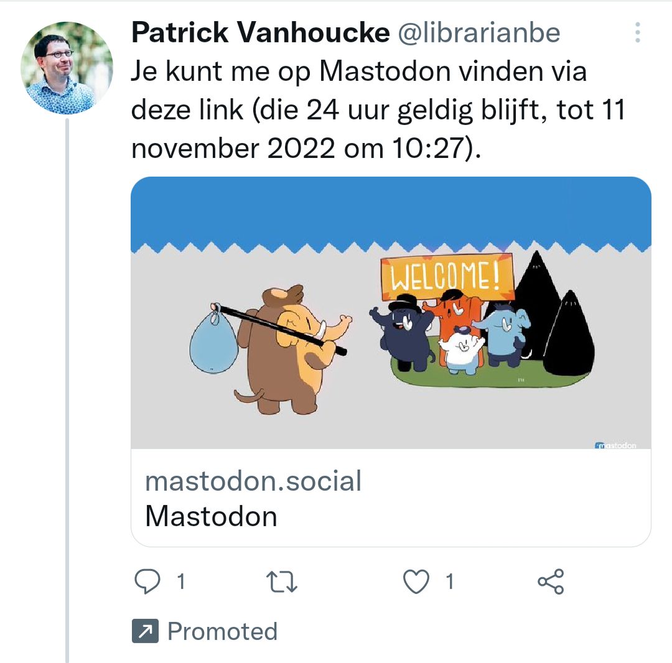This screenshot has height=663, width=672.
Task: Click the like count number 1
Action: 449,582
